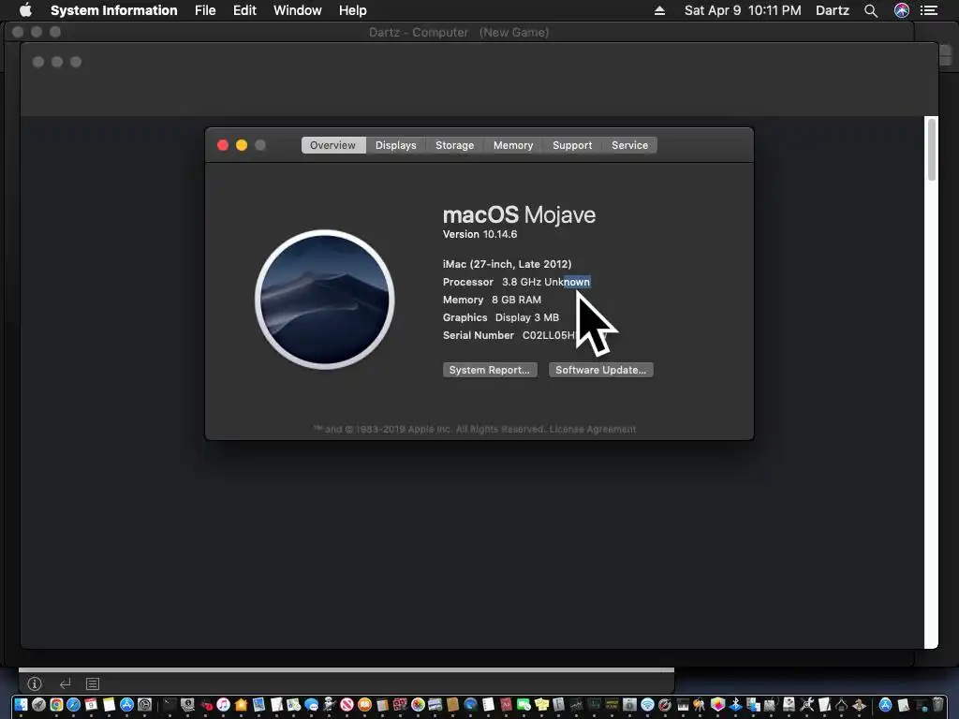Image resolution: width=959 pixels, height=719 pixels.
Task: Click the 'Display 3 MB' graphics value
Action: [527, 317]
